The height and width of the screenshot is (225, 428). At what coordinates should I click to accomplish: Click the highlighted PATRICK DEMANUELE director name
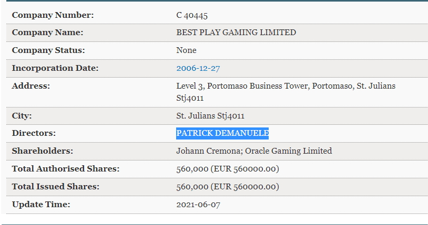pos(222,133)
